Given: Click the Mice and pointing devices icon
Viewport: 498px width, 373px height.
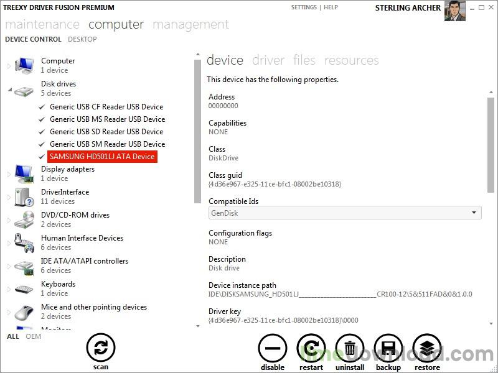Looking at the screenshot, I should tap(24, 313).
